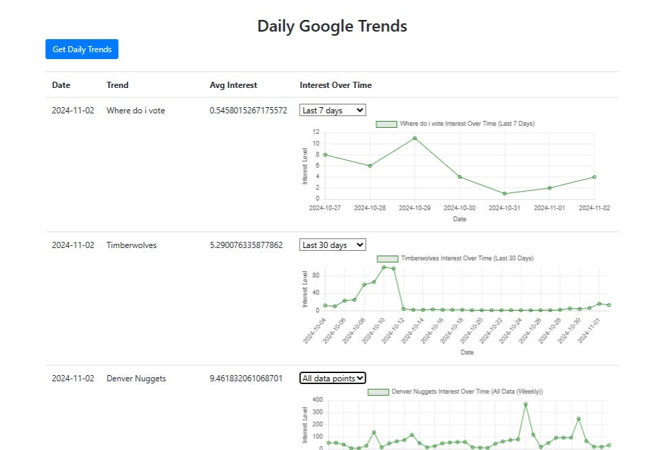The height and width of the screenshot is (450, 657).
Task: Select the 2024-10-27 data point in first chart
Action: [x=325, y=155]
